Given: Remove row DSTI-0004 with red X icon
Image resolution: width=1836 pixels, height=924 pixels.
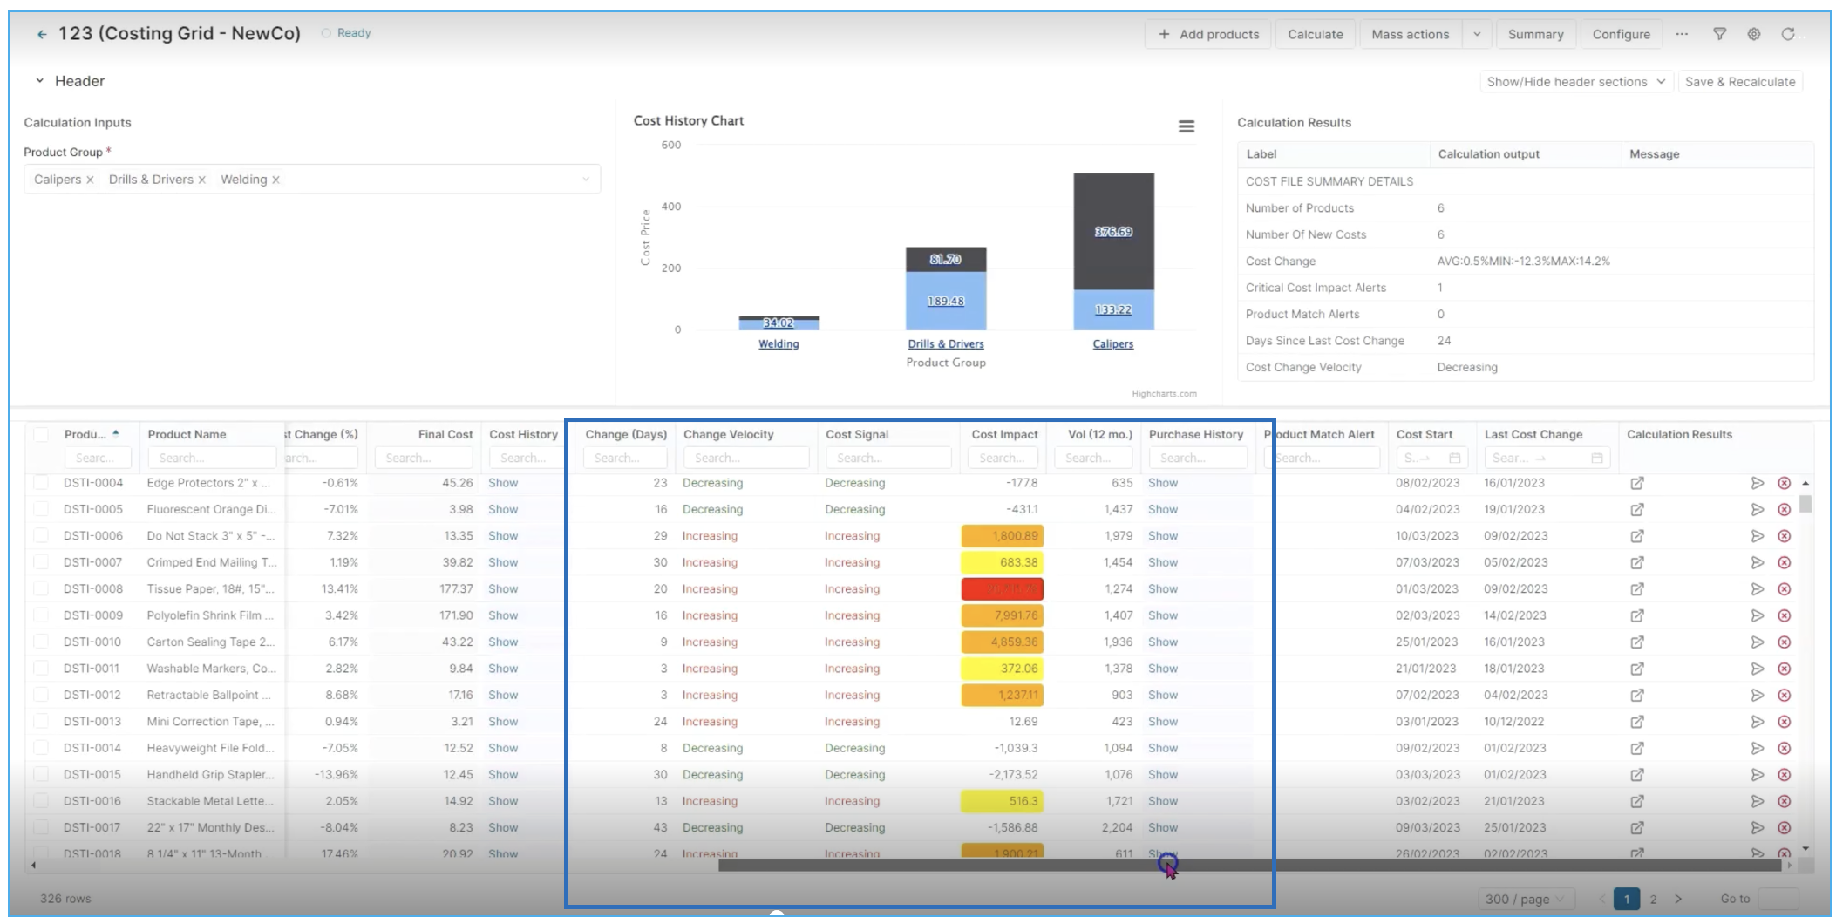Looking at the screenshot, I should (1785, 483).
